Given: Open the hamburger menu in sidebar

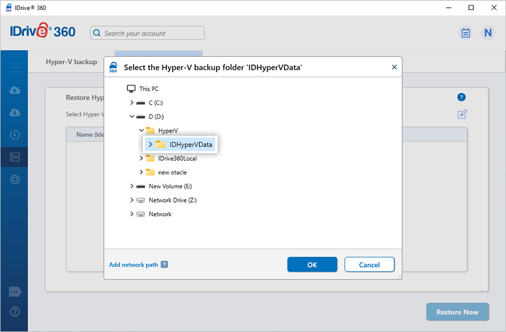Looking at the screenshot, I should [15, 68].
